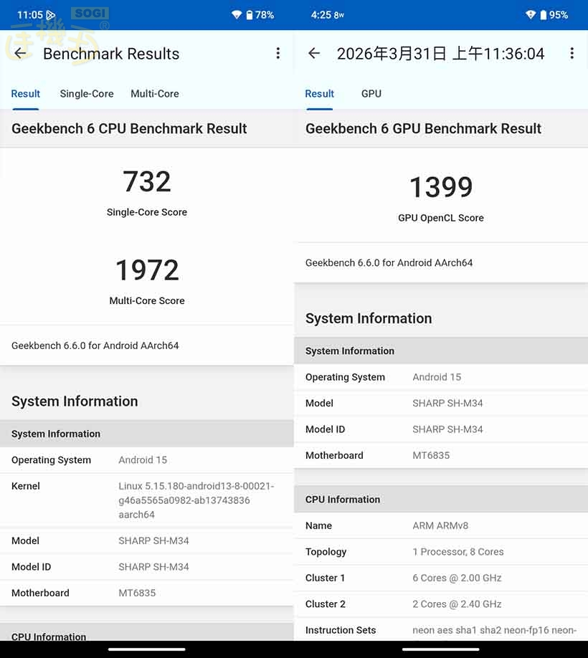Tap the 1399 GPU OpenCL score
Viewport: 588px width, 658px height.
click(441, 187)
